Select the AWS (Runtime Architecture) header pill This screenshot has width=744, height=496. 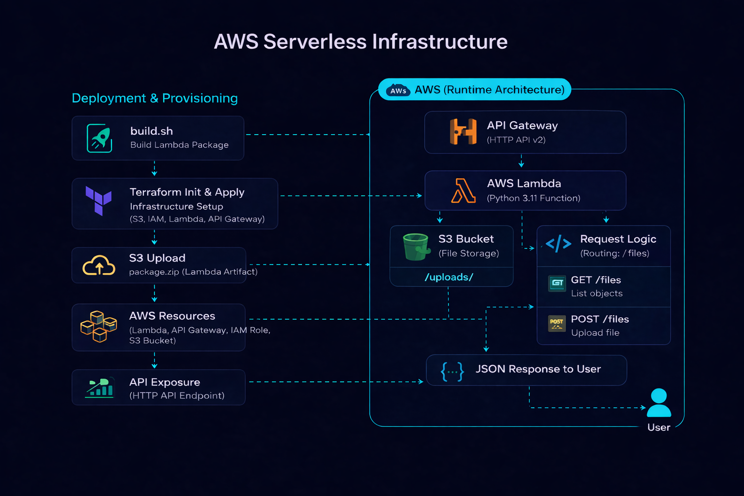[x=475, y=90]
